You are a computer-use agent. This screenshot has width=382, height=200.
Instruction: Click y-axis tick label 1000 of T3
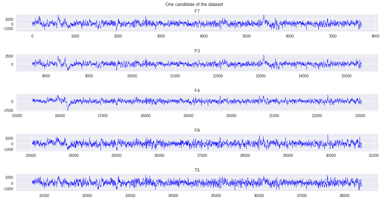click(x=9, y=177)
